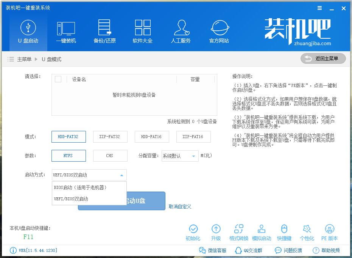Open the 格式转换 tool
Image resolution: width=352 pixels, height=258 pixels.
pos(238,233)
